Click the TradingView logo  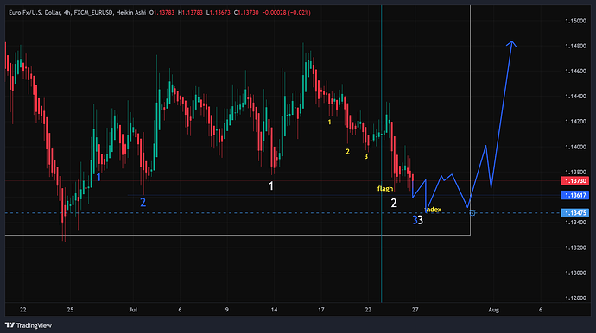pyautogui.click(x=29, y=325)
